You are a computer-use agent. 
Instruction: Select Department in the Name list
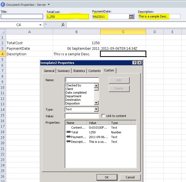(x=74, y=96)
